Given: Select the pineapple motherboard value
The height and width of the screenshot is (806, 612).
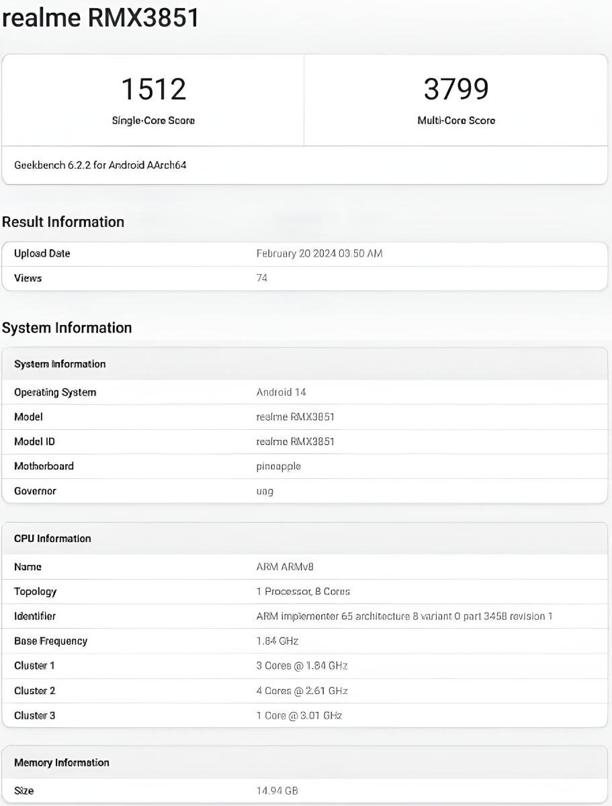Looking at the screenshot, I should pyautogui.click(x=279, y=467).
